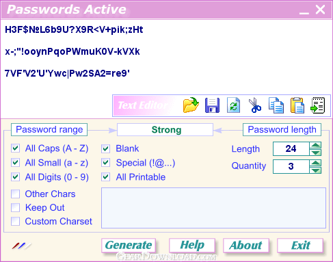This screenshot has width=333, height=262.
Task: Save passwords with the floppy disk icon
Action: (x=212, y=105)
